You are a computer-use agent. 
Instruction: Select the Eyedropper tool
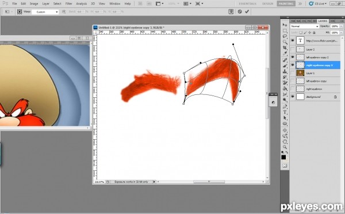[x=285, y=54]
